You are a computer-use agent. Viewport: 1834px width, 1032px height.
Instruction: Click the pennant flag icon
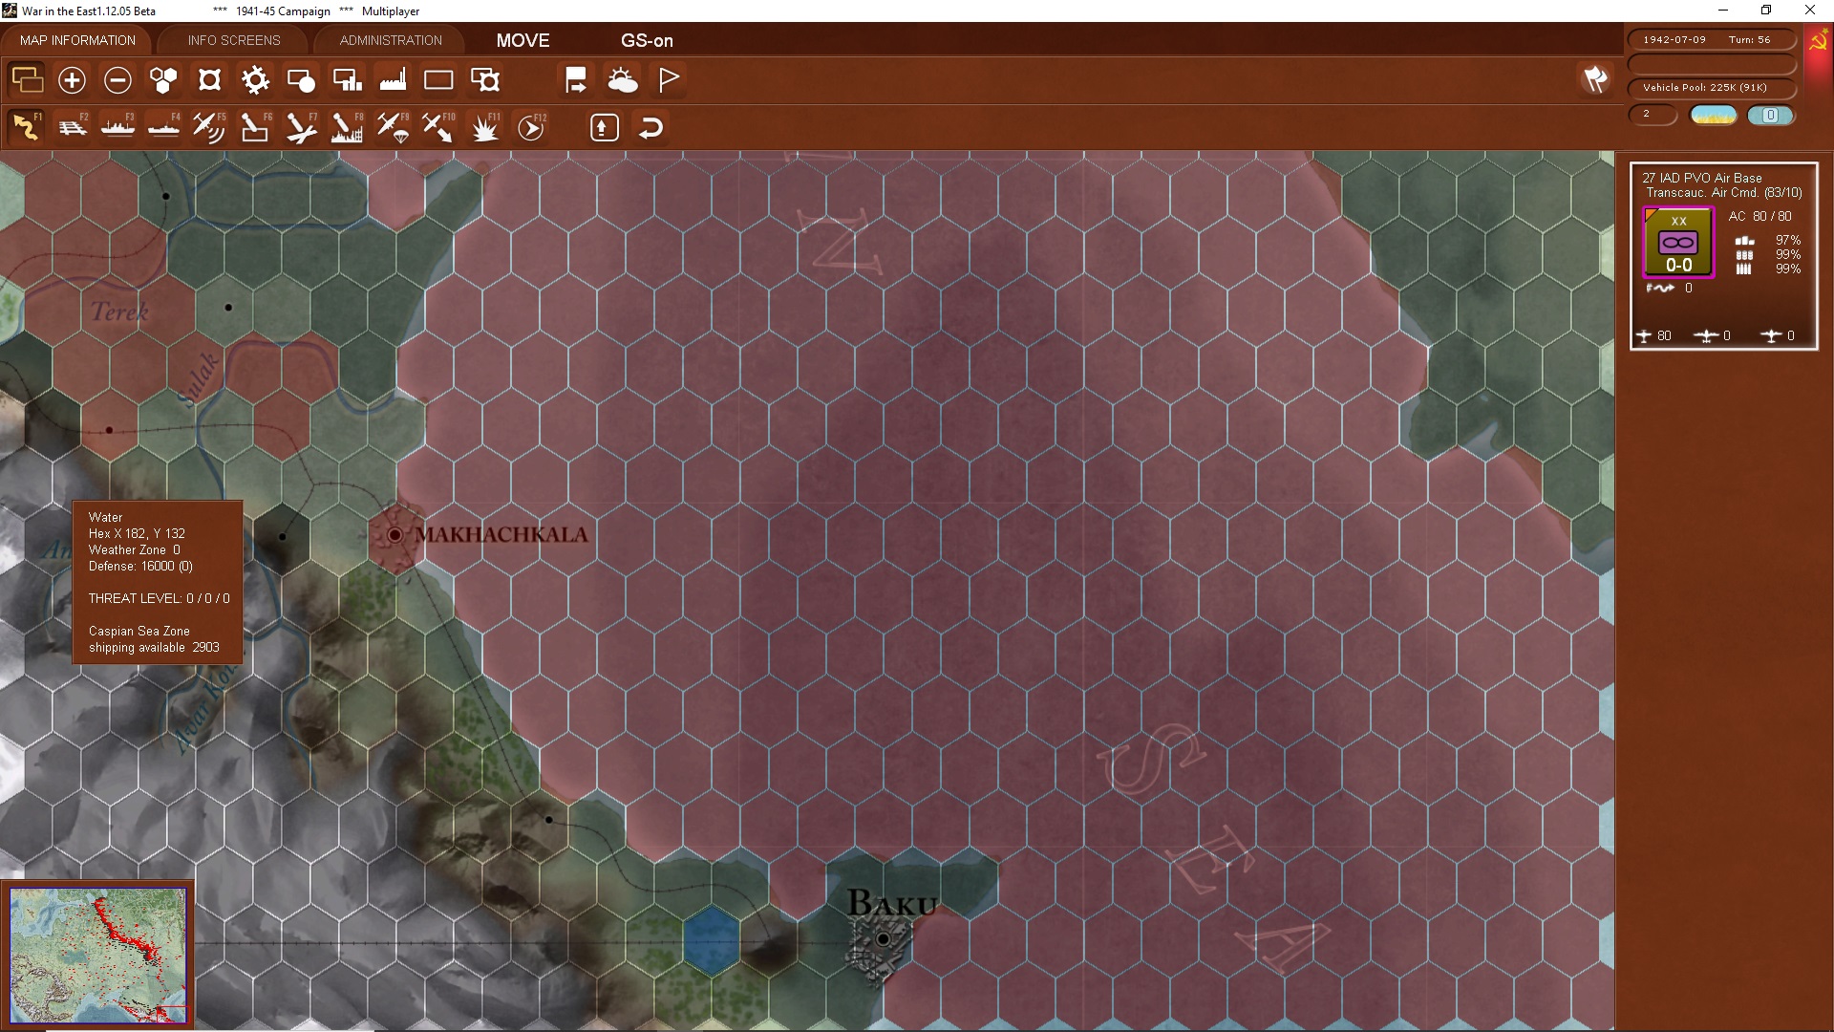click(x=669, y=80)
